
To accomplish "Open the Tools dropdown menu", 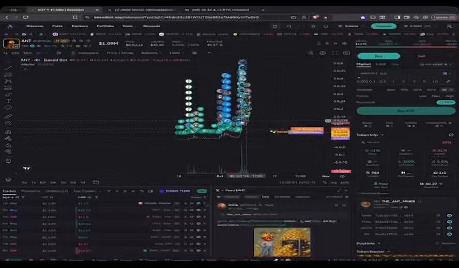I will point(129,26).
